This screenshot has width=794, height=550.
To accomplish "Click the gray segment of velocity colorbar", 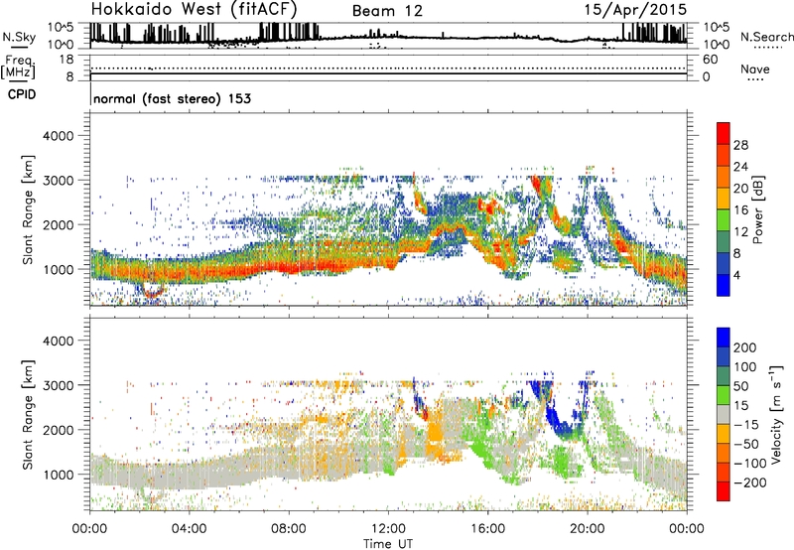I will point(724,414).
